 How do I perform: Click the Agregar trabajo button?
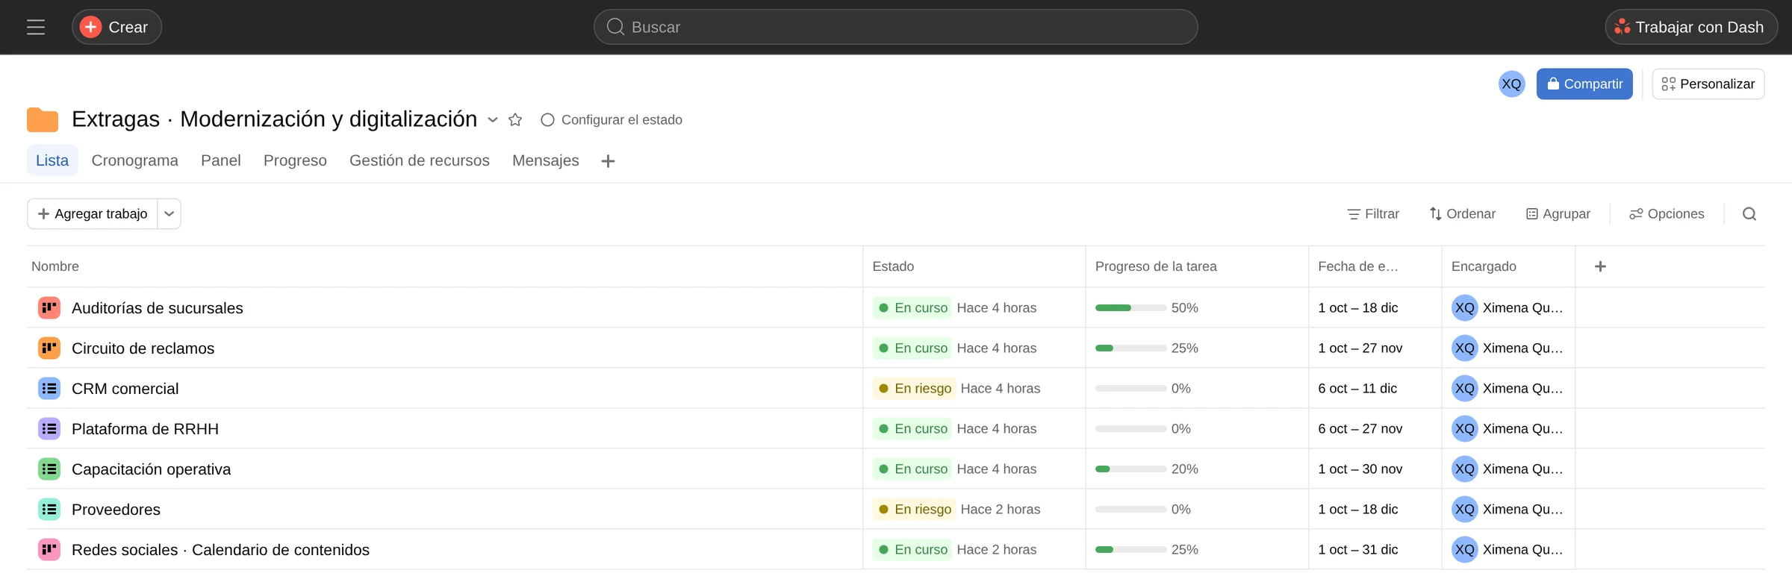93,214
